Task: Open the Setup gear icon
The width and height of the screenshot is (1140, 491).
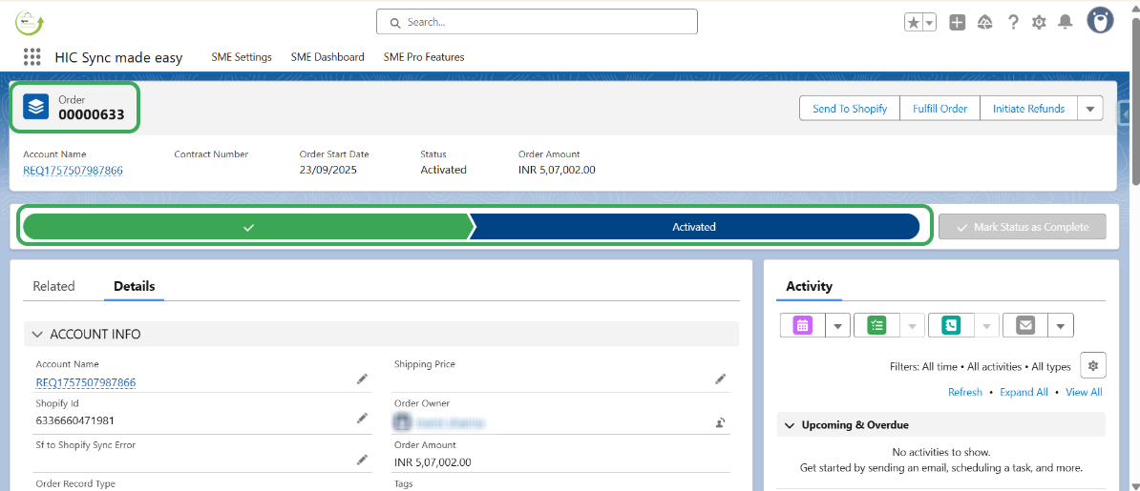Action: point(1039,23)
